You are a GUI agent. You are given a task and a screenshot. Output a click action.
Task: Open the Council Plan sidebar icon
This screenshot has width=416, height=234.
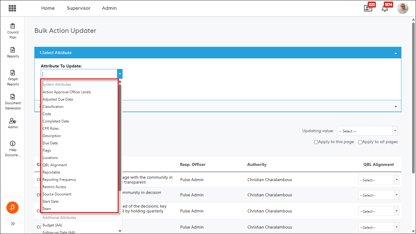13,31
